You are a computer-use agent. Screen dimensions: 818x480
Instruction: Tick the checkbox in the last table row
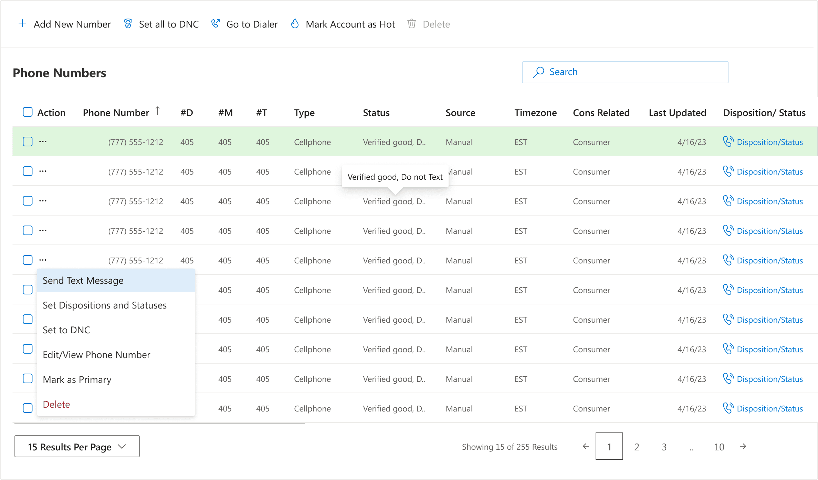(x=28, y=408)
